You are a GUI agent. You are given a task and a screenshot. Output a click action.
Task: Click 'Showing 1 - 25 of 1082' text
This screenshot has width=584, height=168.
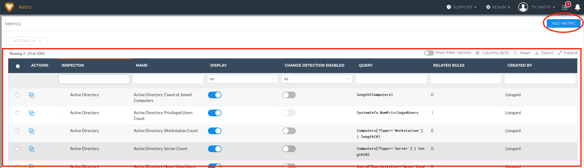[x=27, y=54]
